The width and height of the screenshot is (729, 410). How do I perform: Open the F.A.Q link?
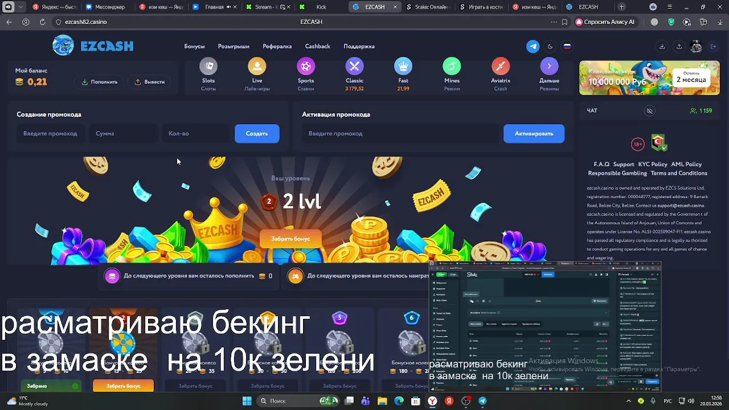coord(601,165)
